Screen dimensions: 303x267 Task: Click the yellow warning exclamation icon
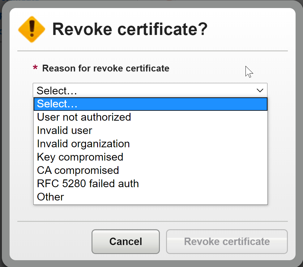[x=32, y=29]
